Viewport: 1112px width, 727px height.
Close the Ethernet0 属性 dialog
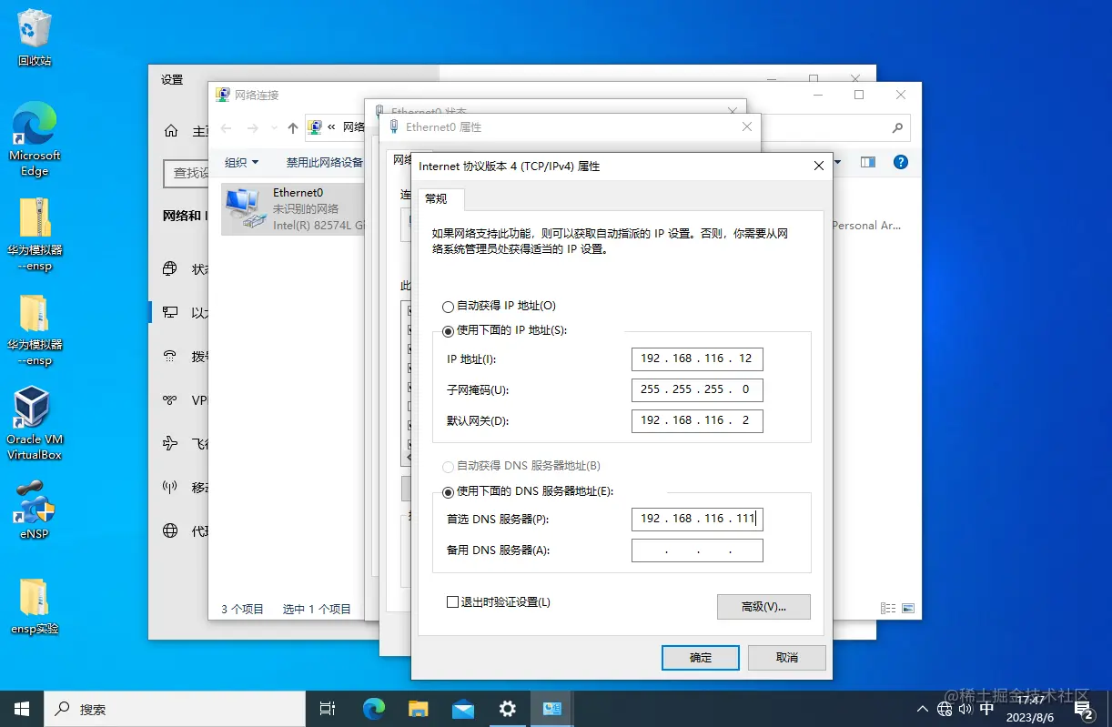tap(746, 127)
